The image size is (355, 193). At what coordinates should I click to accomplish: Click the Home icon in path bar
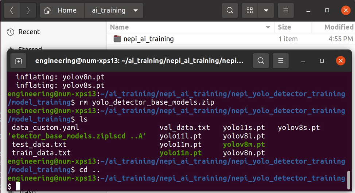tap(48, 11)
